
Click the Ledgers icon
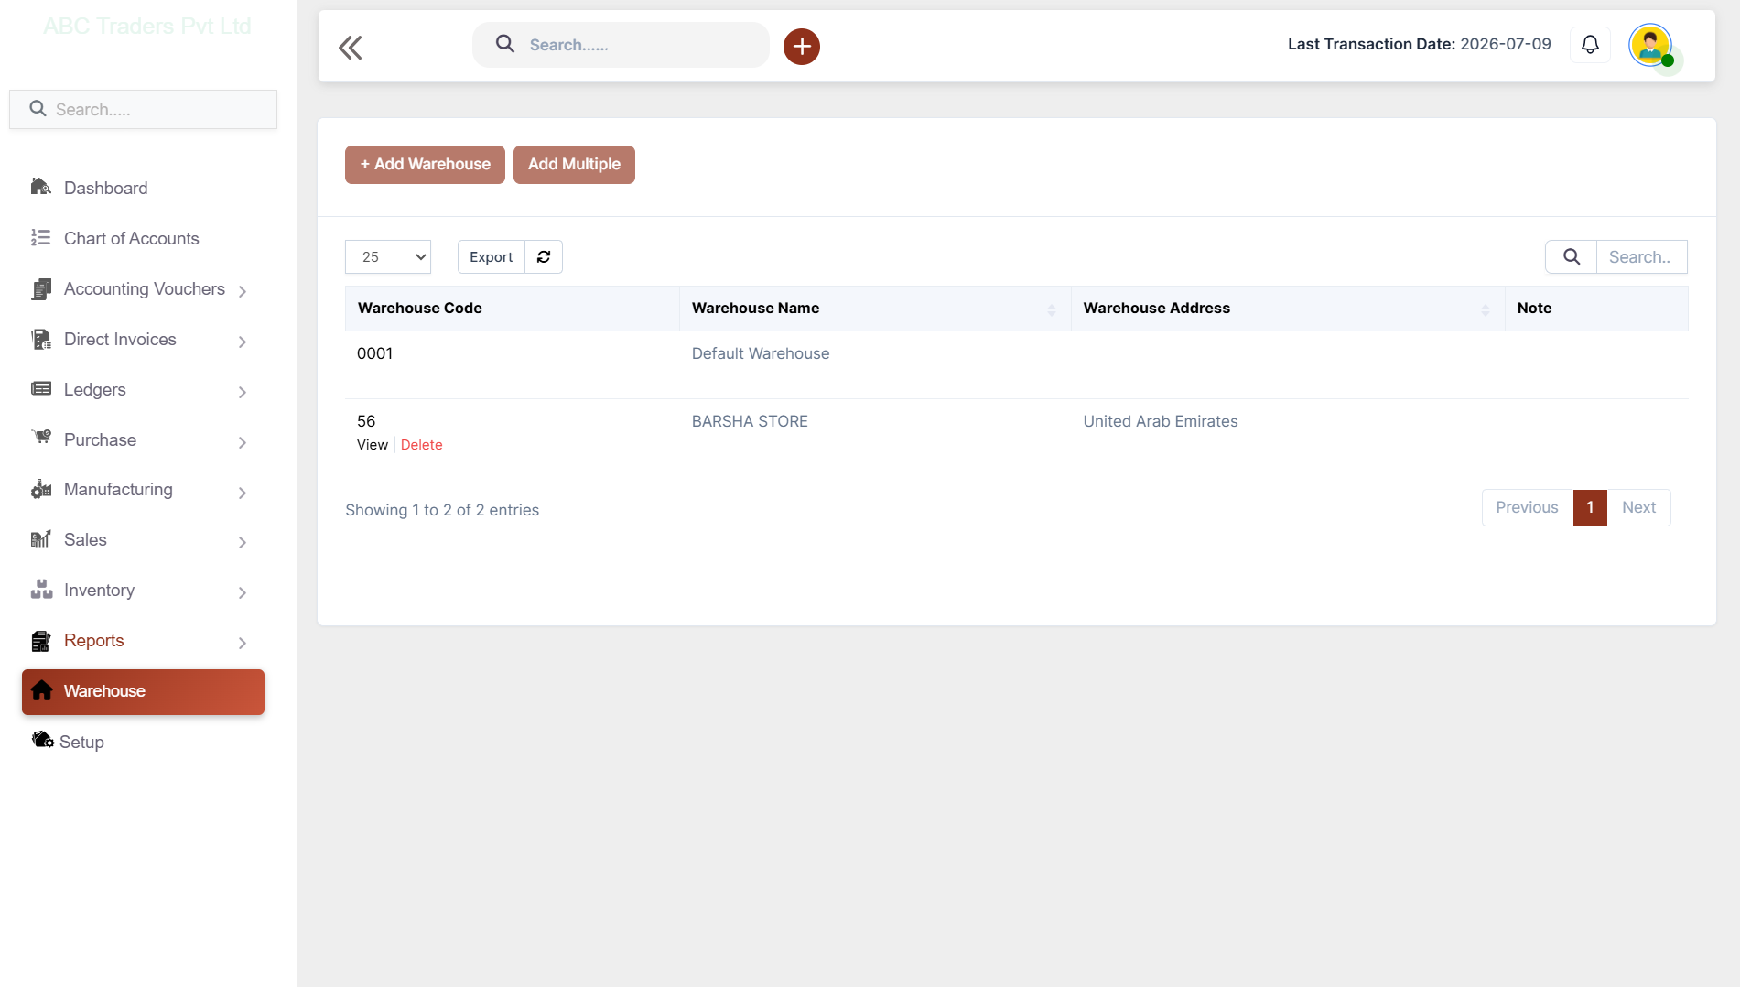(40, 388)
